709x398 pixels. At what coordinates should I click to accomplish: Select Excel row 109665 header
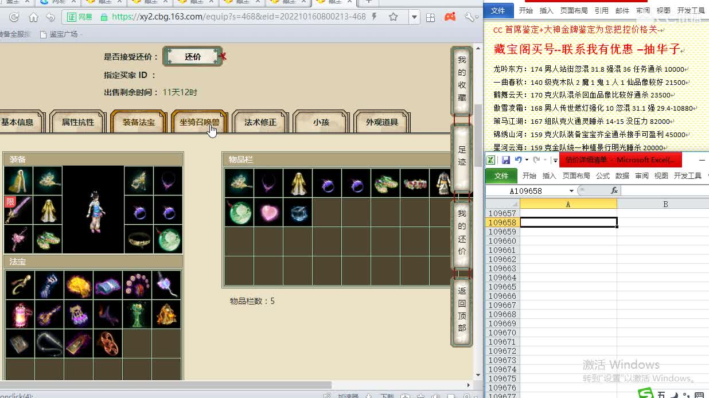click(x=502, y=287)
